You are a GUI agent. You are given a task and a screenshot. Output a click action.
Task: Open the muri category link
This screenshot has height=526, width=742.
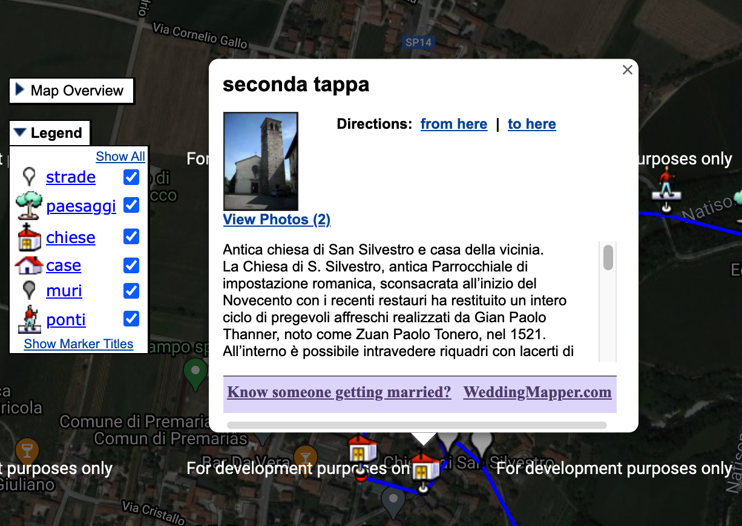[x=64, y=291]
